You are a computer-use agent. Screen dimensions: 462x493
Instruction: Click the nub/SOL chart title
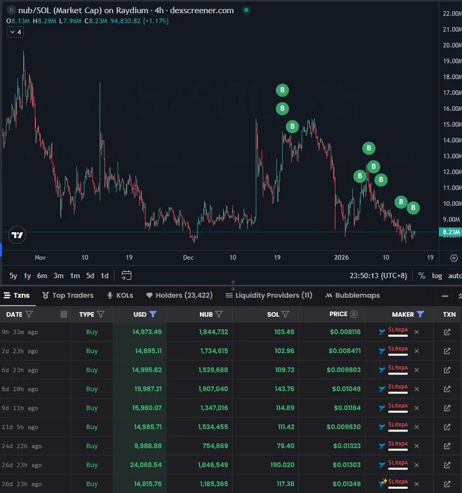(126, 11)
